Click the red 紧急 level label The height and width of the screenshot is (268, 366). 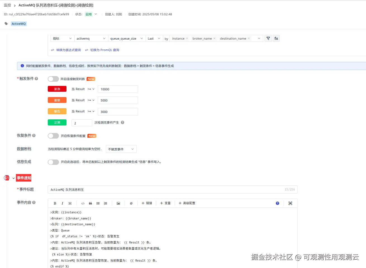pyautogui.click(x=57, y=89)
